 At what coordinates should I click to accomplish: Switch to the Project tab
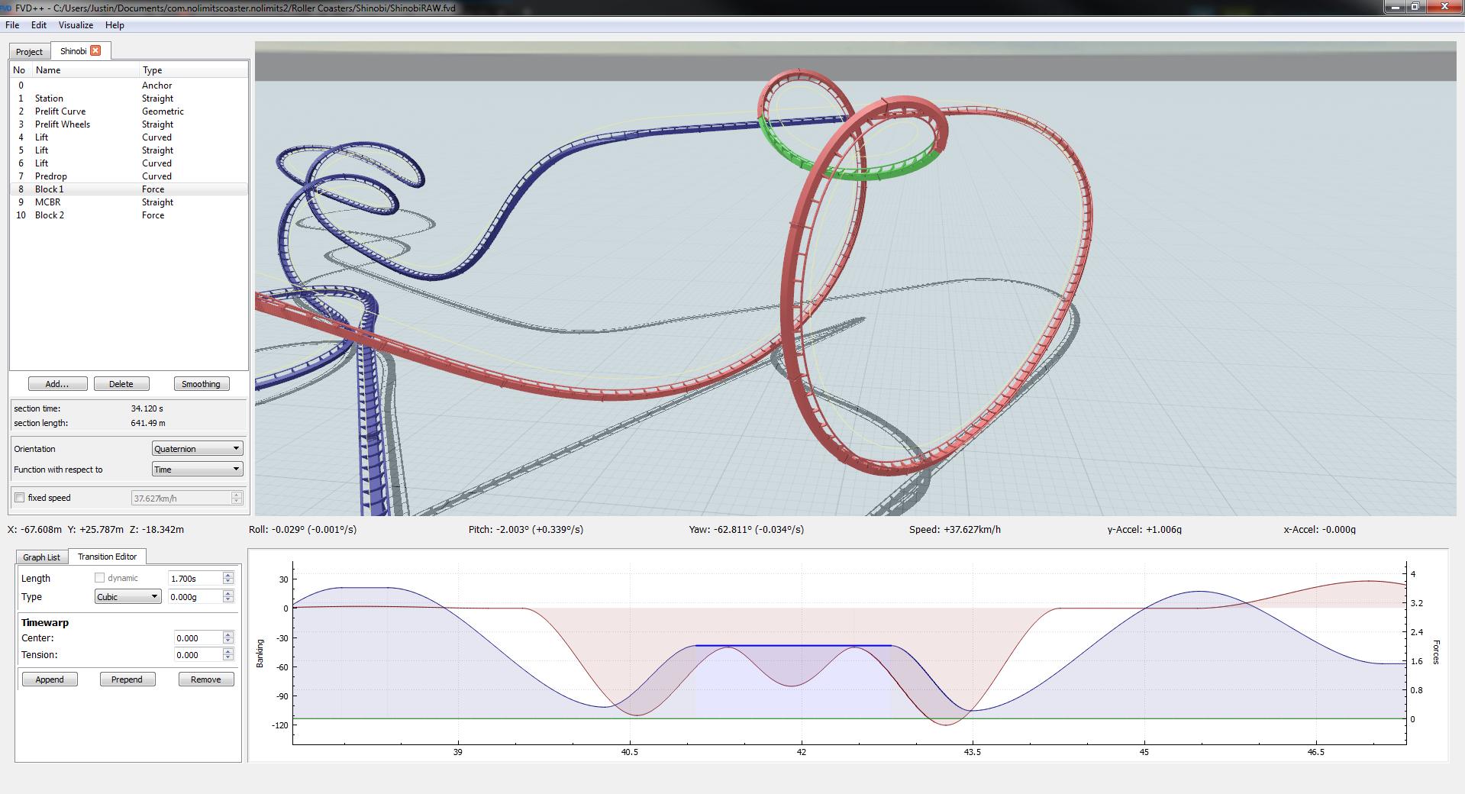coord(29,52)
